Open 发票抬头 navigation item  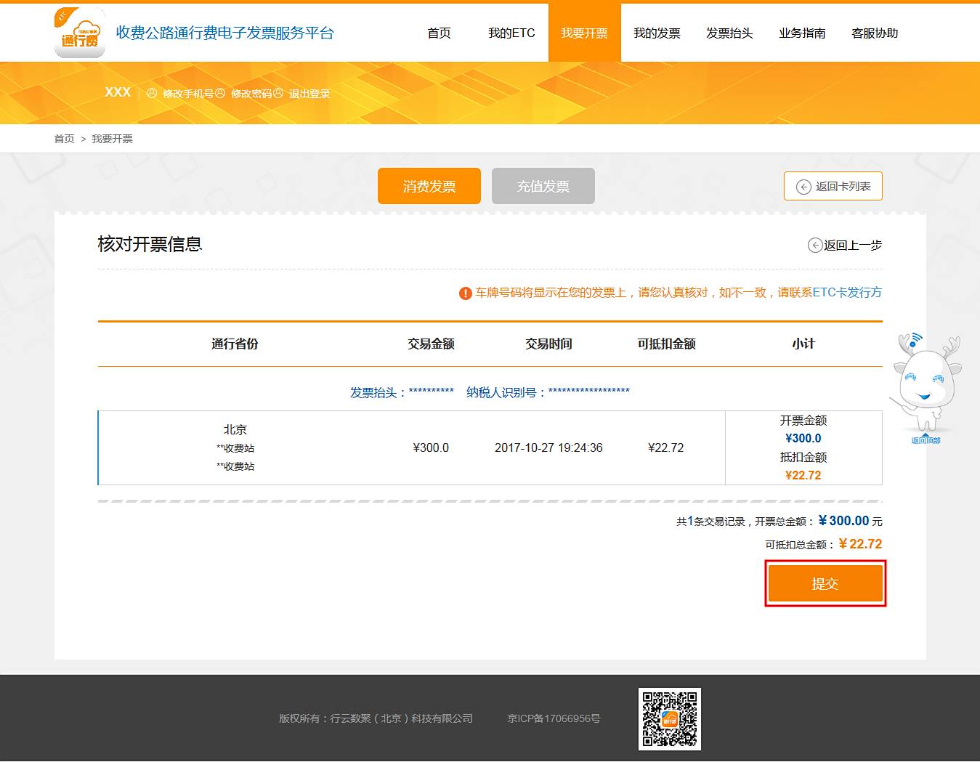click(x=729, y=33)
